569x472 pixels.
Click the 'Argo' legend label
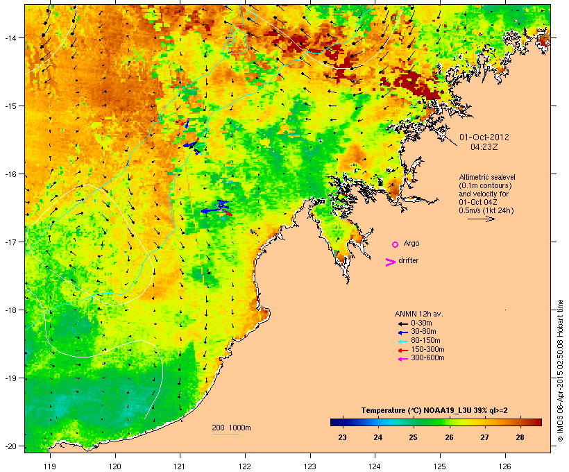point(411,243)
